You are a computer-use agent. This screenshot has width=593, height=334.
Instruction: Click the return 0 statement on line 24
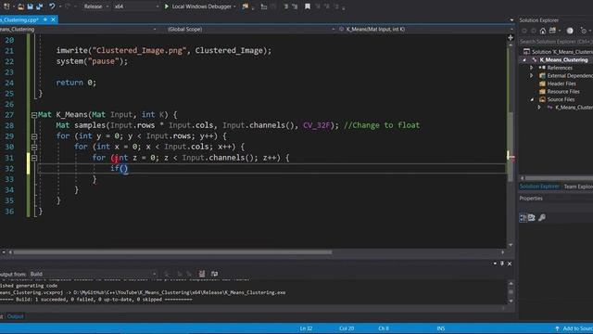click(x=76, y=83)
